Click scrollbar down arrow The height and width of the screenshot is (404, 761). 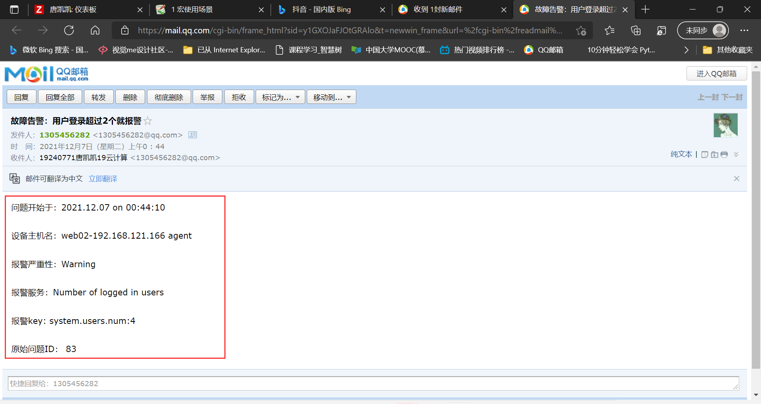756,394
